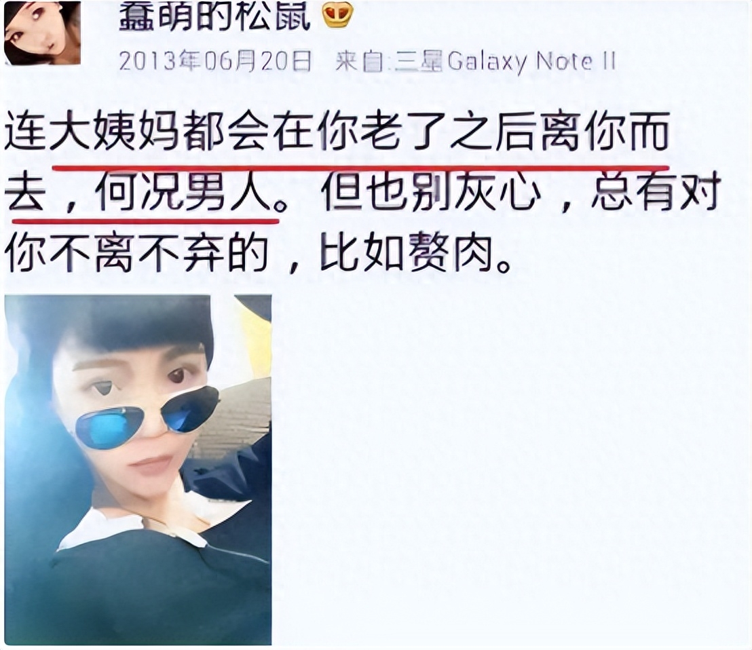
Task: Click the long red underline under first line
Action: tap(360, 168)
